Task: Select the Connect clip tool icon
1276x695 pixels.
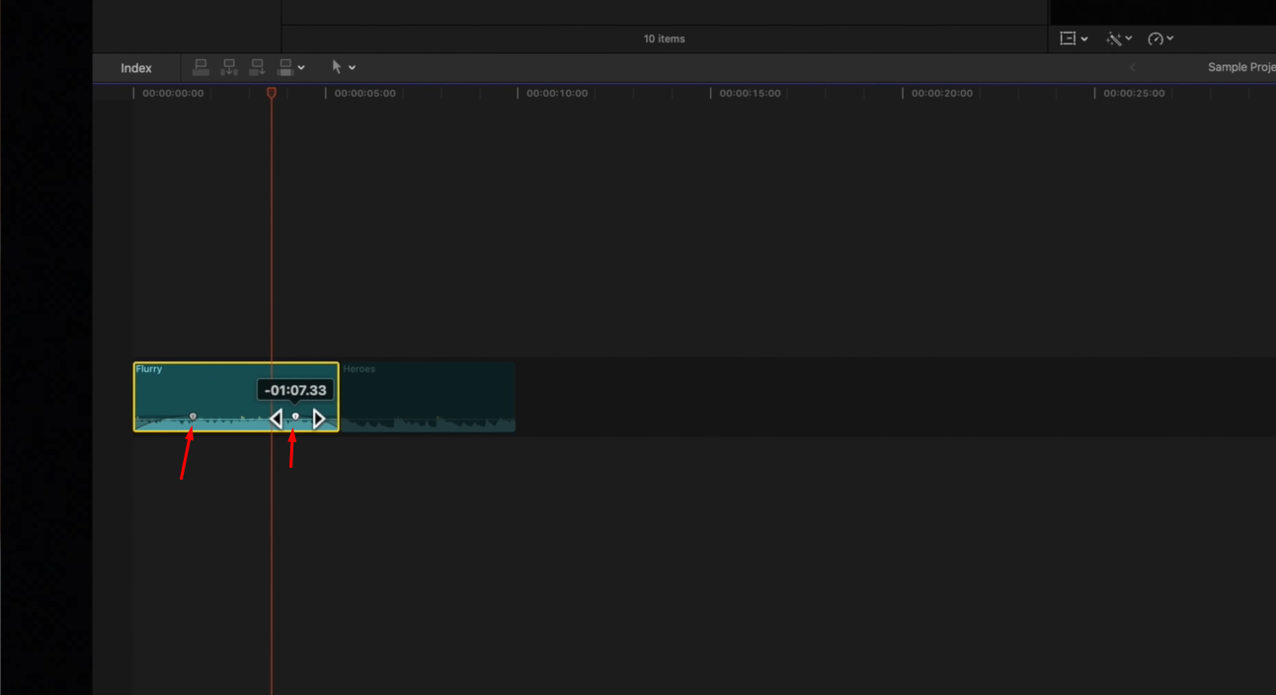Action: (x=201, y=67)
